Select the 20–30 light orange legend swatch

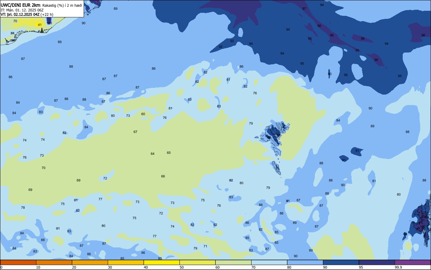90,262
